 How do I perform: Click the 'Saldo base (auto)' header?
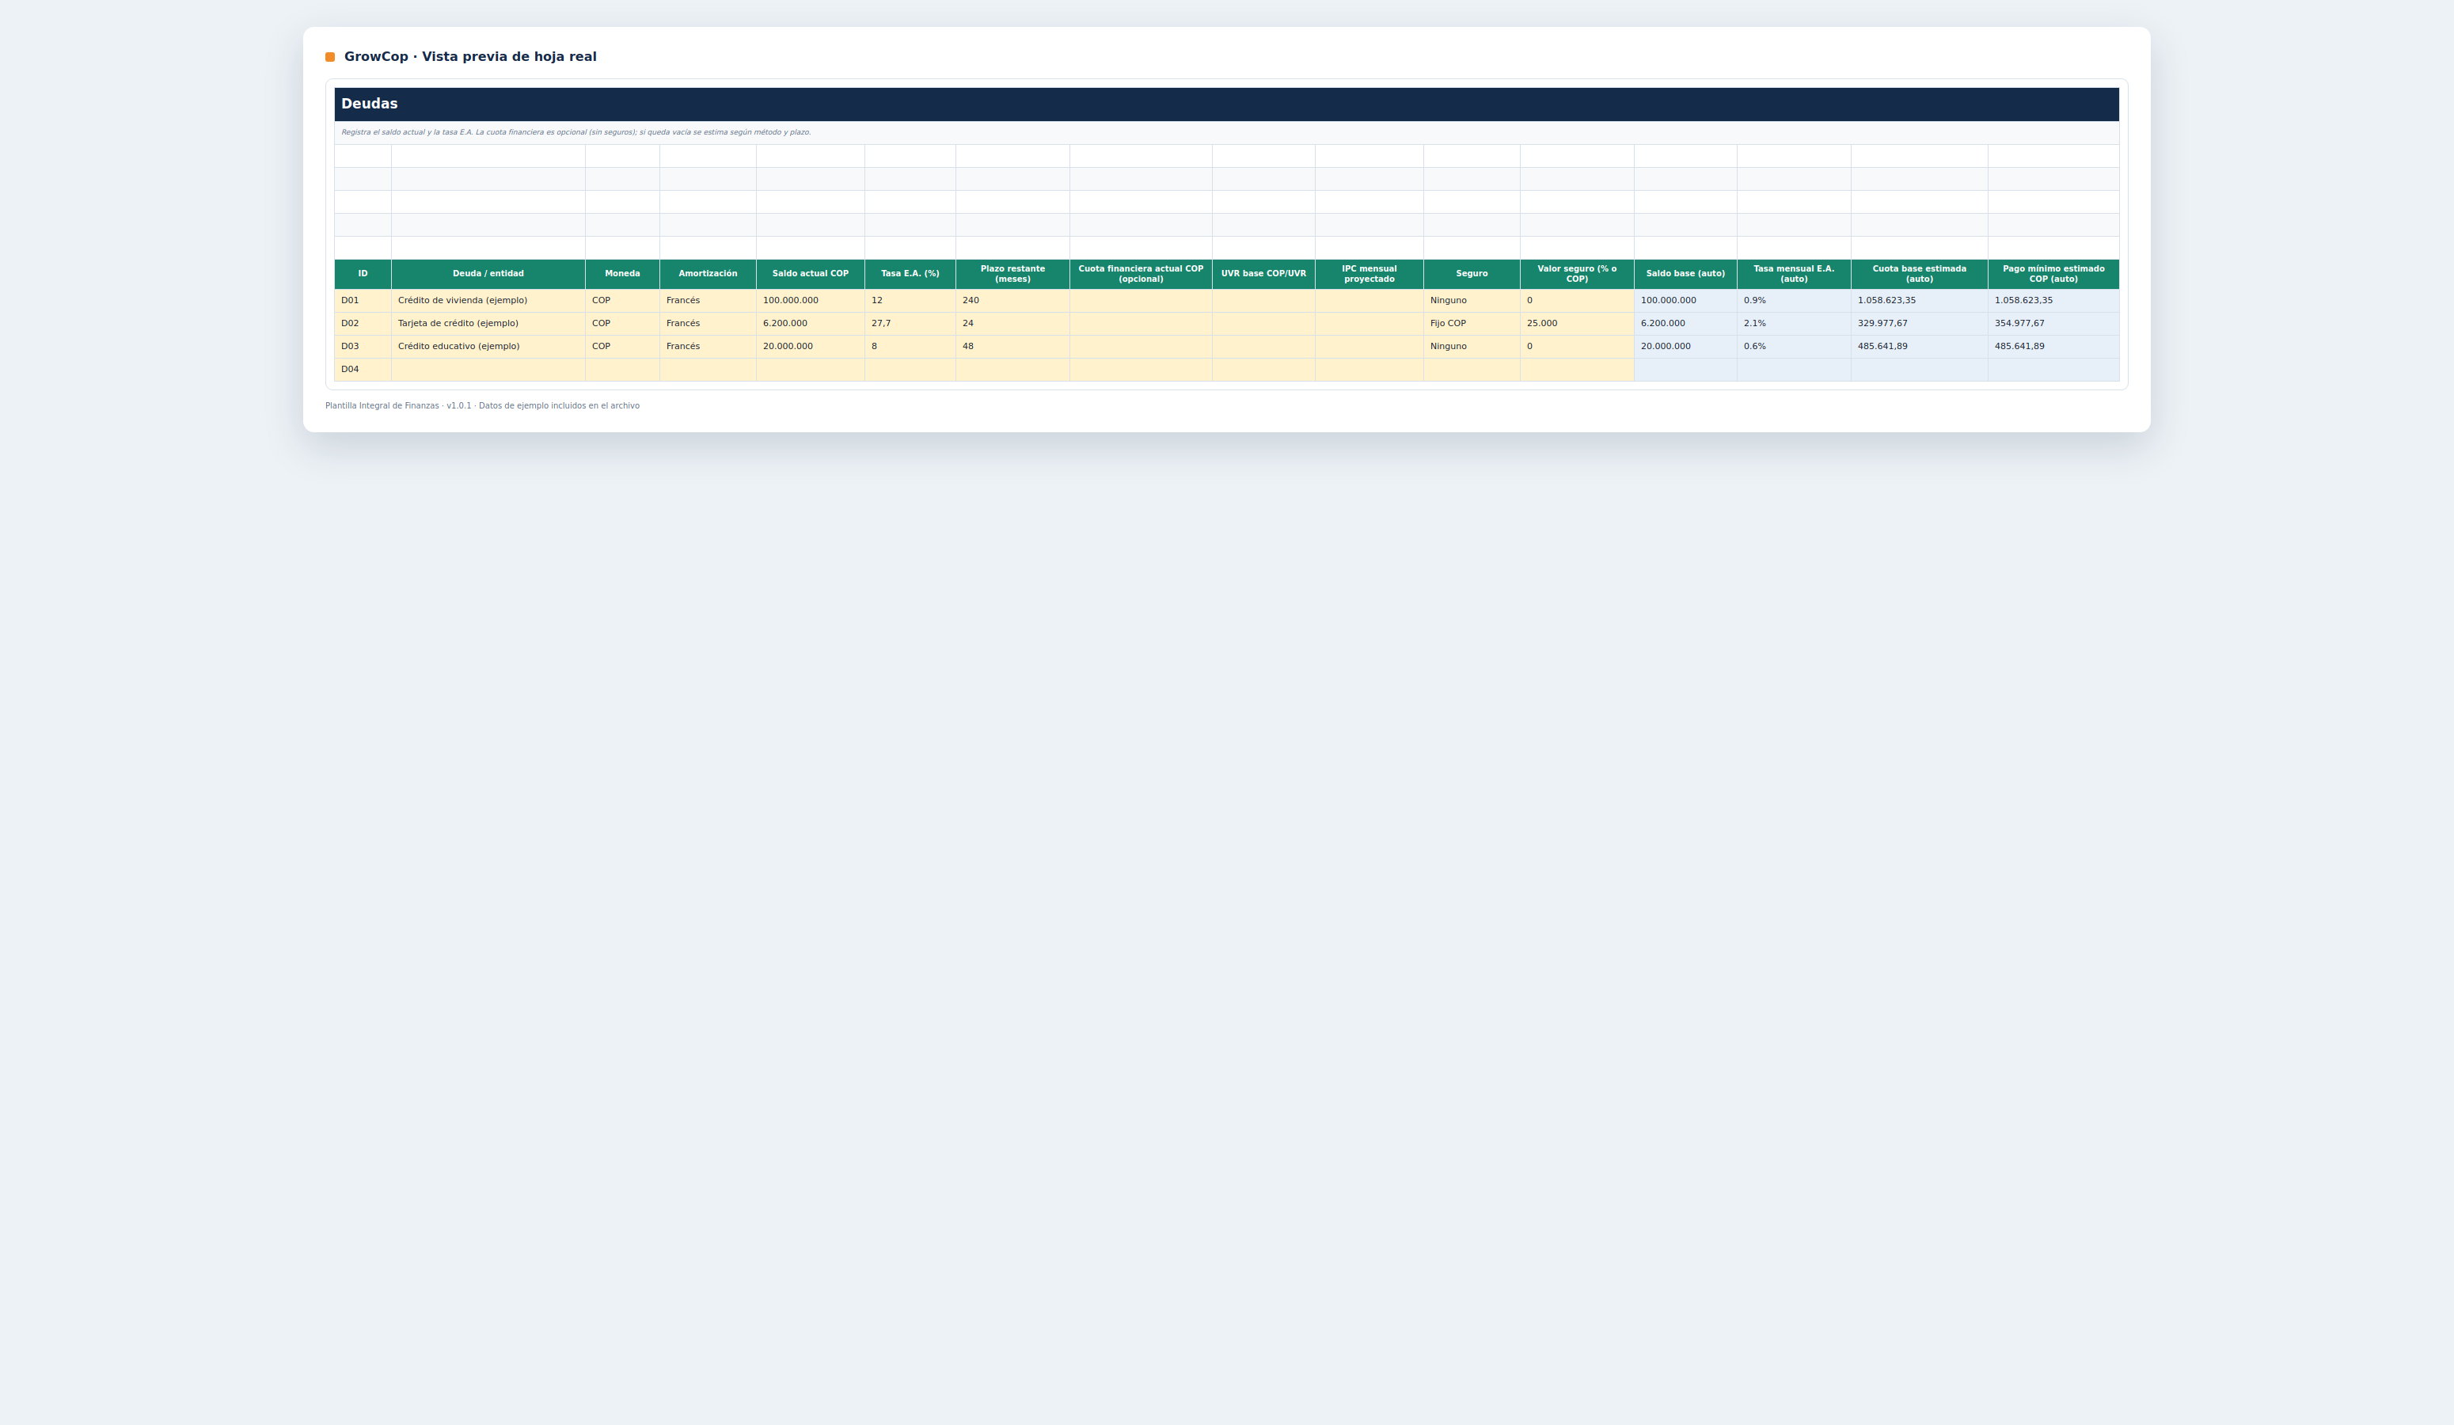coord(1685,274)
